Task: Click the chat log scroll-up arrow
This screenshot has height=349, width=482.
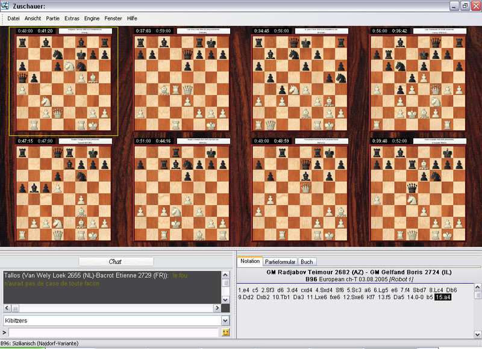Action: [226, 274]
